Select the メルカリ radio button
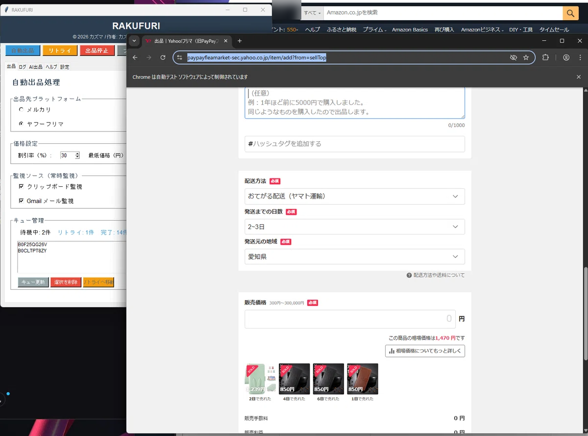 click(21, 109)
